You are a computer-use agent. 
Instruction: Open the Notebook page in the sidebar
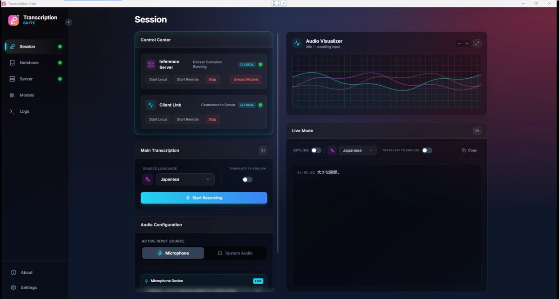point(34,63)
